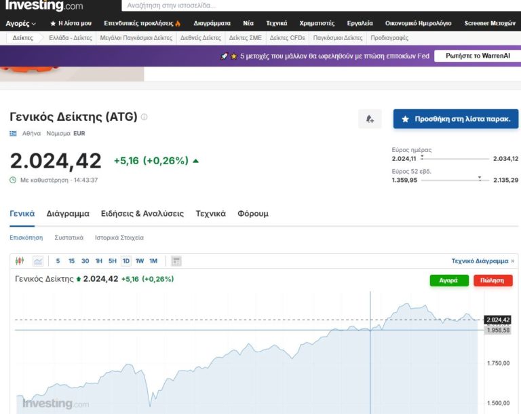Open the chart date range icon

tap(176, 261)
